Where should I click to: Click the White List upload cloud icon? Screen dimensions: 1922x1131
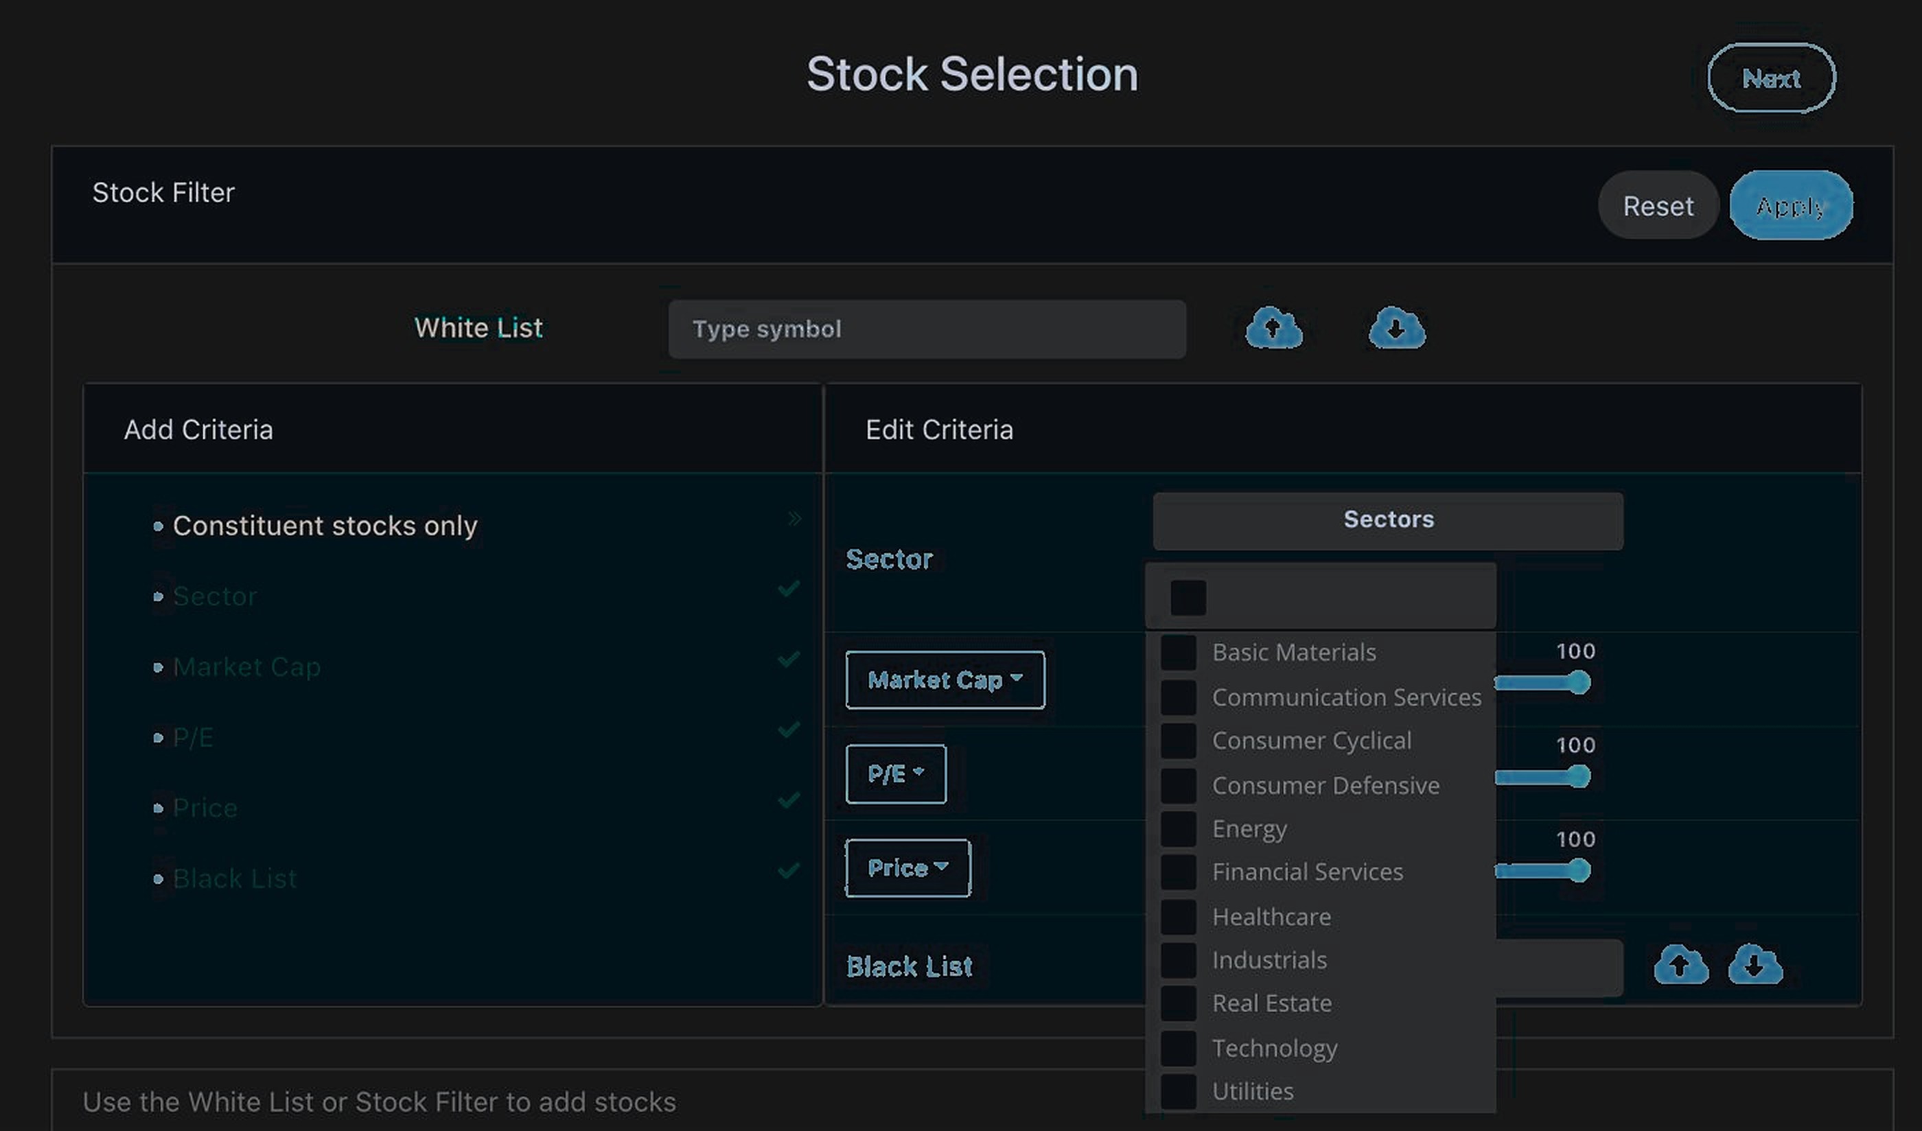(x=1274, y=328)
